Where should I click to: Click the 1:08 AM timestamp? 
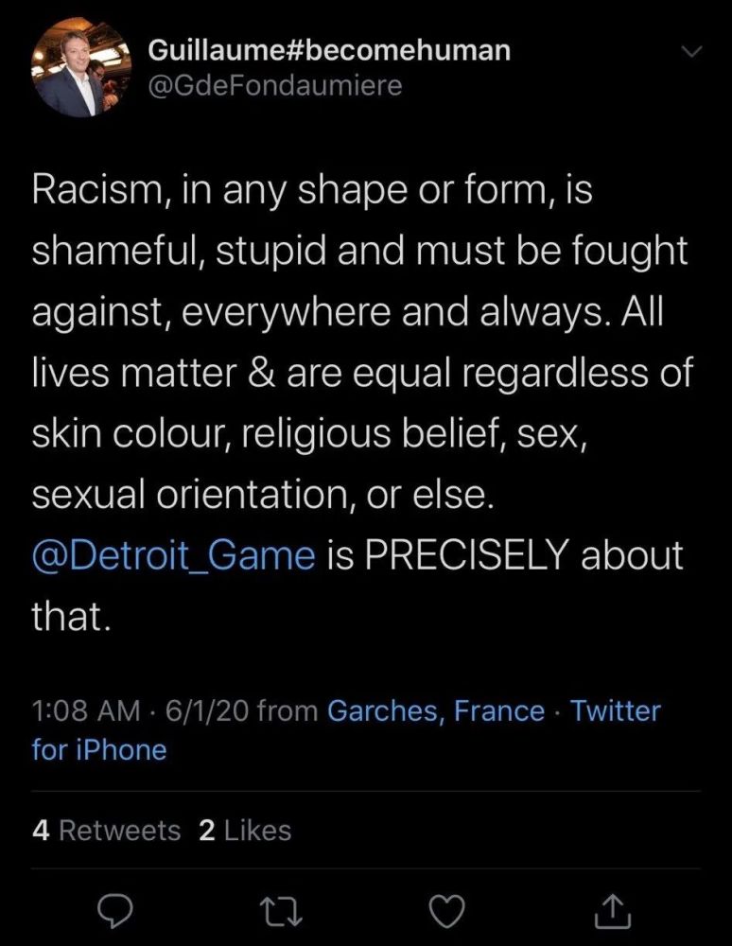pos(79,710)
